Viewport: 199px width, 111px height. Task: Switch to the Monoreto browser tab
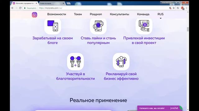24,3
